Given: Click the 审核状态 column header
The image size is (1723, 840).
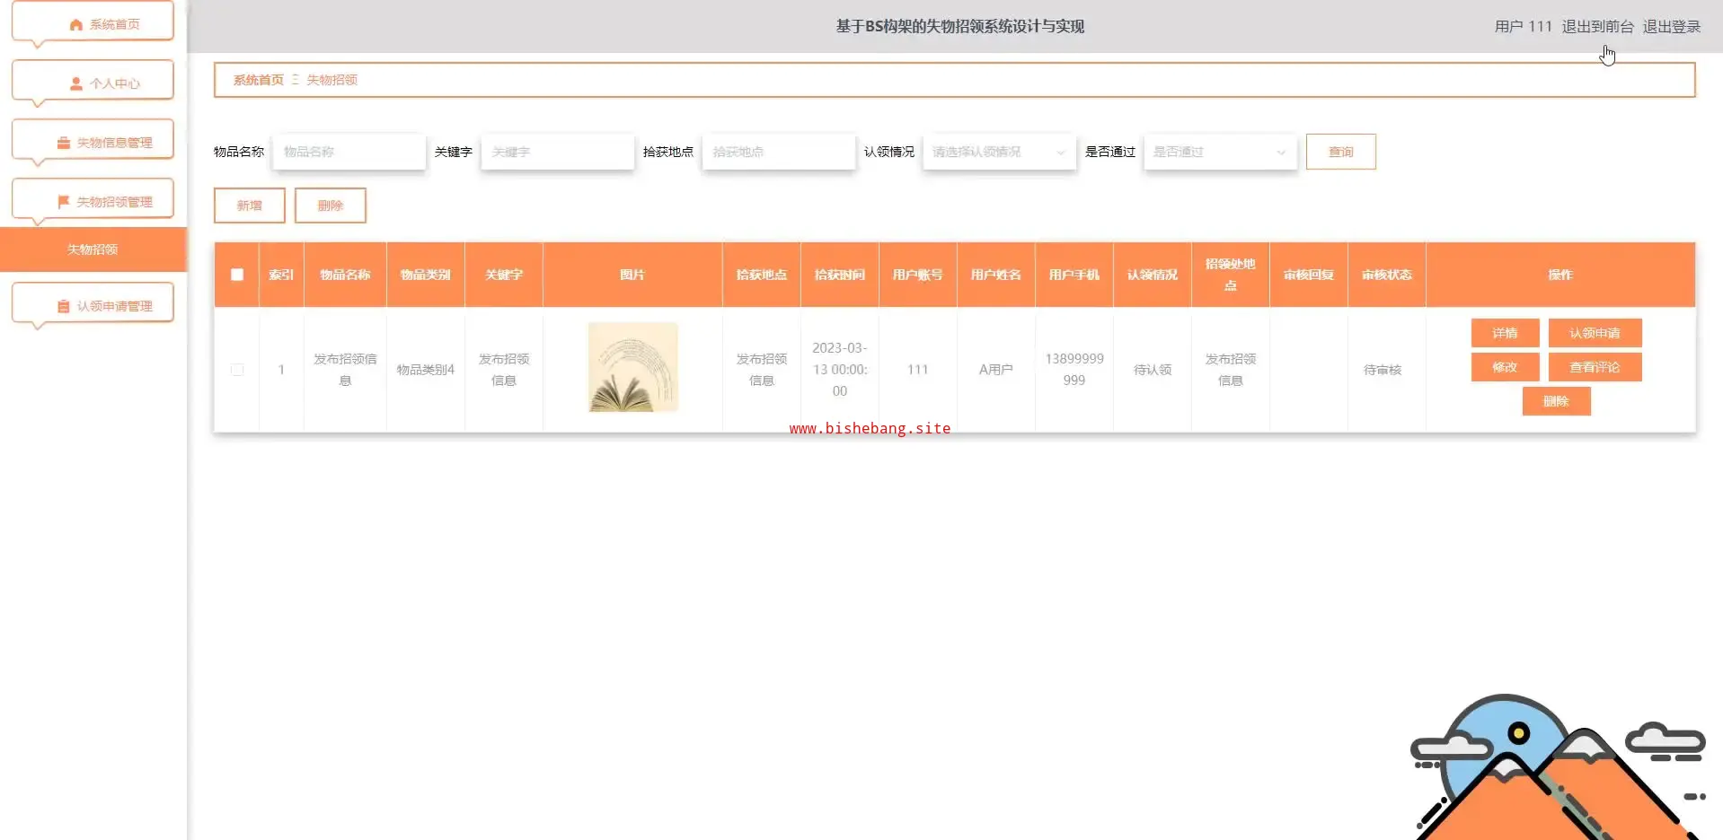Looking at the screenshot, I should tap(1387, 275).
